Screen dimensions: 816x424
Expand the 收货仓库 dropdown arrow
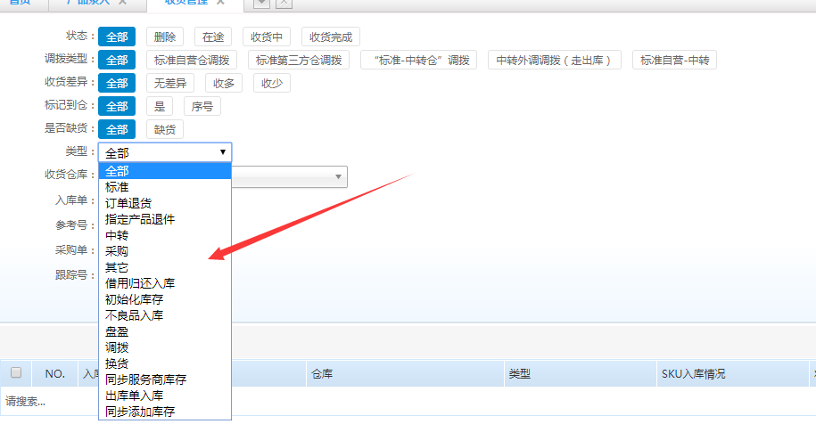coord(339,177)
